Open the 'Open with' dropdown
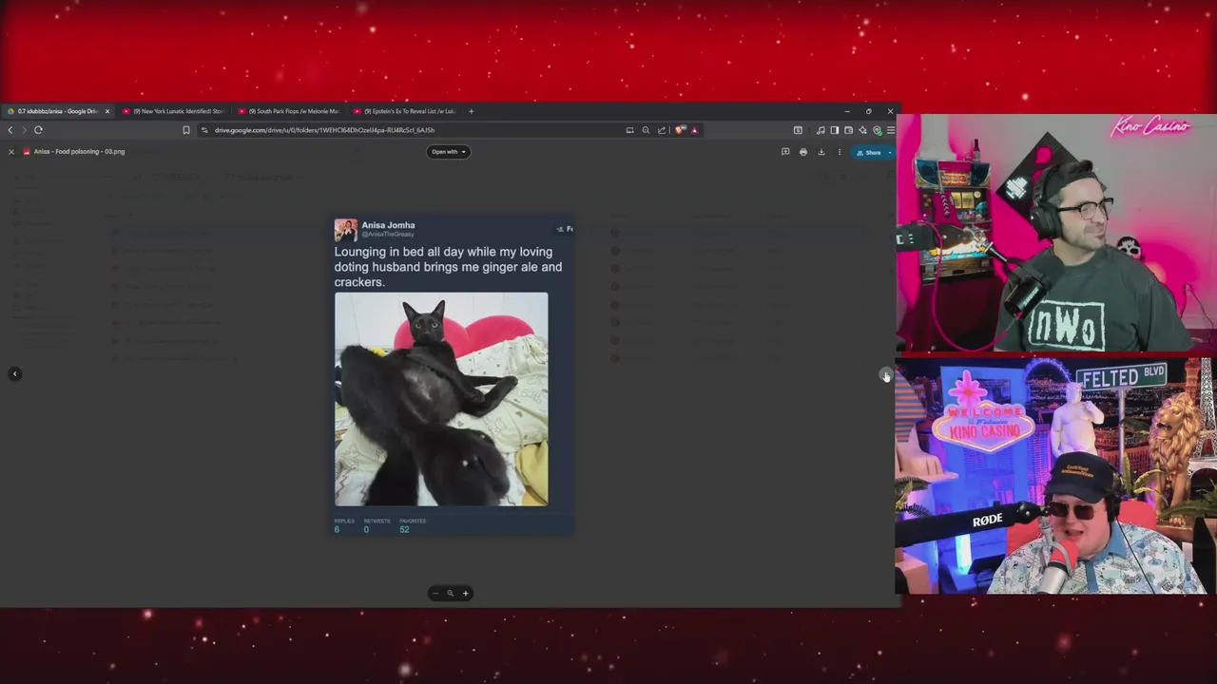Screen dimensions: 1217x684 point(448,152)
